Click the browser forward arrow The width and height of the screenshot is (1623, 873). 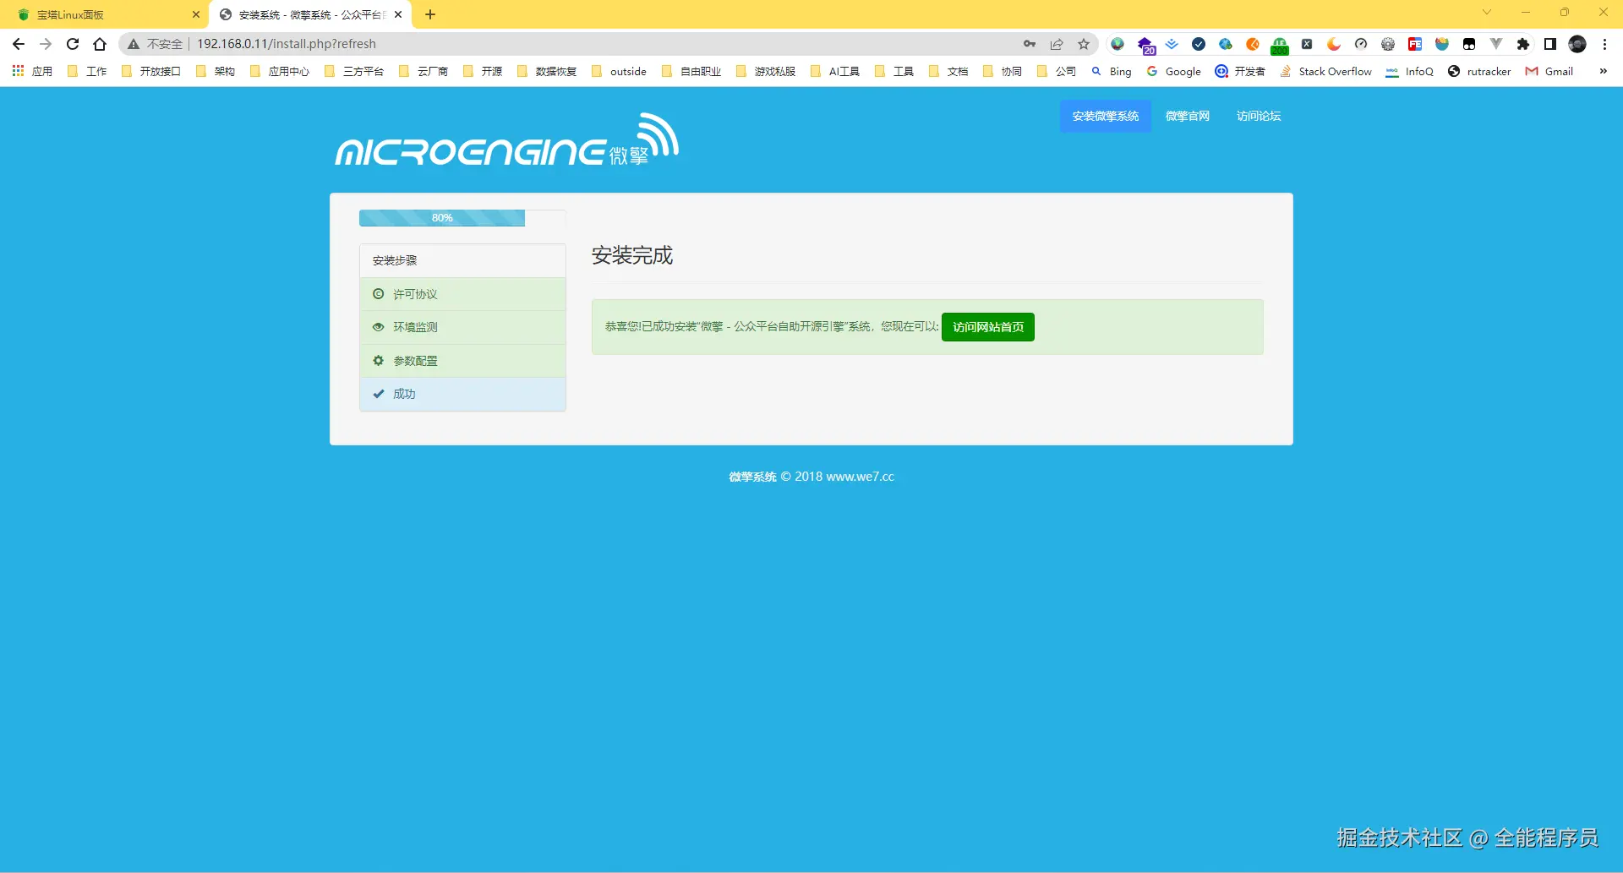(46, 44)
